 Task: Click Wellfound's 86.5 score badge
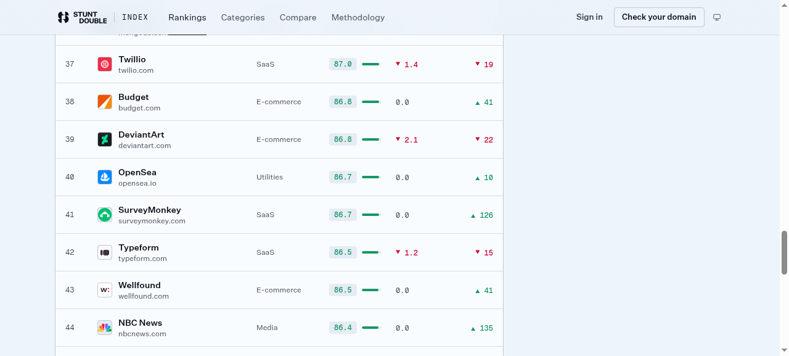[x=343, y=290]
